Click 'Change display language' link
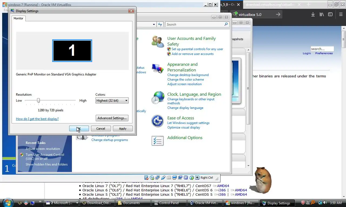Image resolution: width=346 pixels, height=207 pixels. pyautogui.click(x=185, y=108)
